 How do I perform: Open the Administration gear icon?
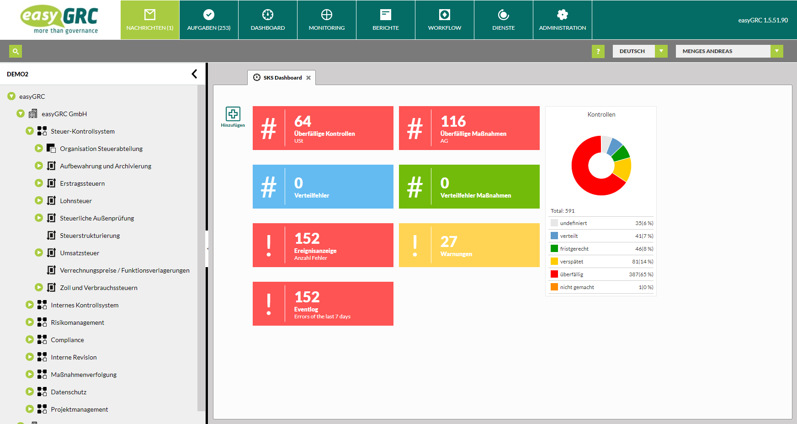pos(563,15)
